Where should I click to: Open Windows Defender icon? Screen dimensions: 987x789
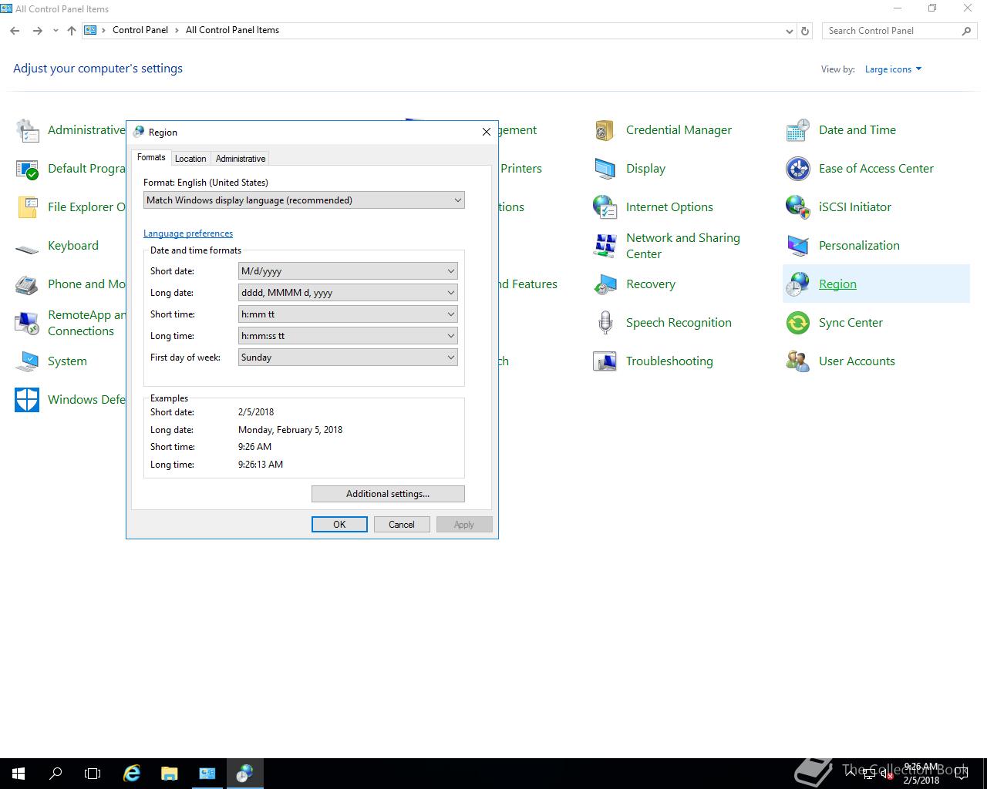pos(28,400)
